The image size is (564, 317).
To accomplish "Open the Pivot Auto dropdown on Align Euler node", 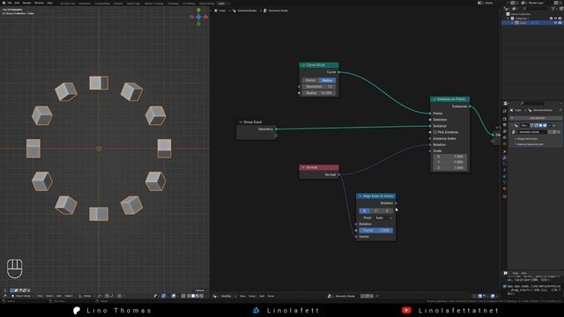I will point(384,217).
